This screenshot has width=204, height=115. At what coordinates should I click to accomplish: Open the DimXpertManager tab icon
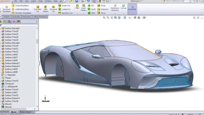click(x=14, y=22)
